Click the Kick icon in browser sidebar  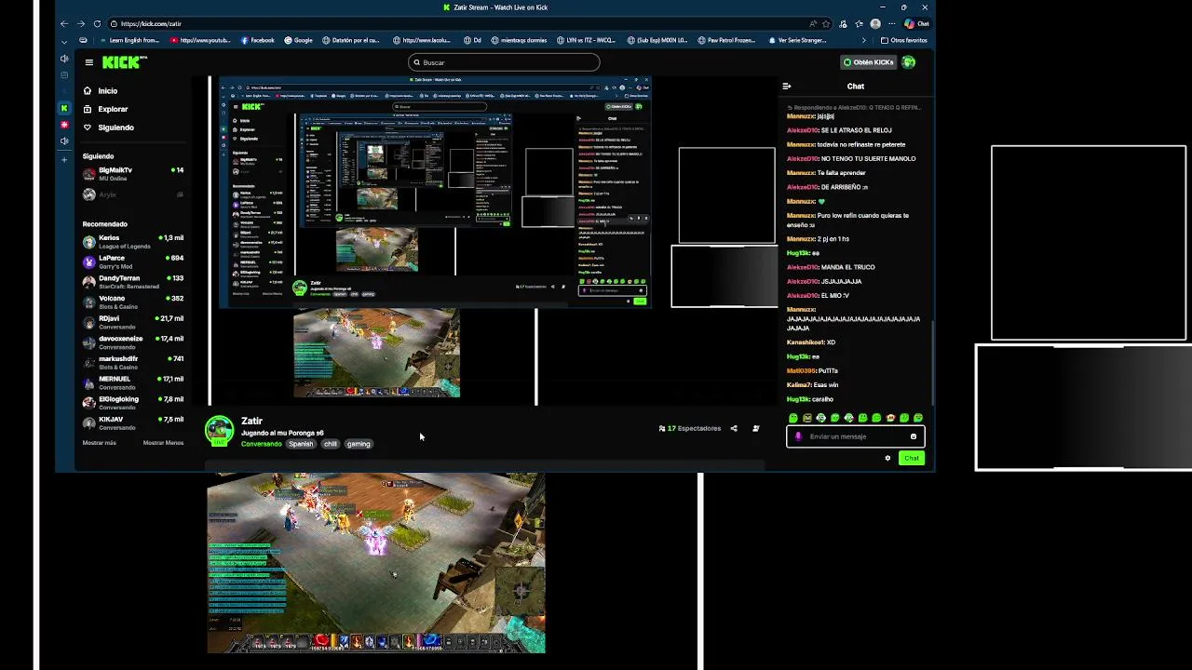click(64, 109)
